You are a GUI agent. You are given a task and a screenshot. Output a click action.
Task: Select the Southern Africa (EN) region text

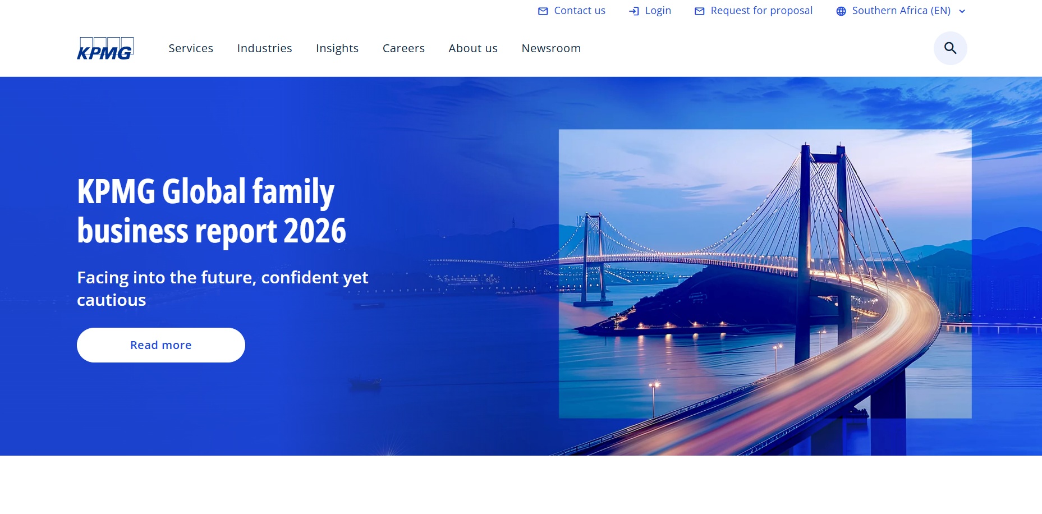tap(901, 11)
